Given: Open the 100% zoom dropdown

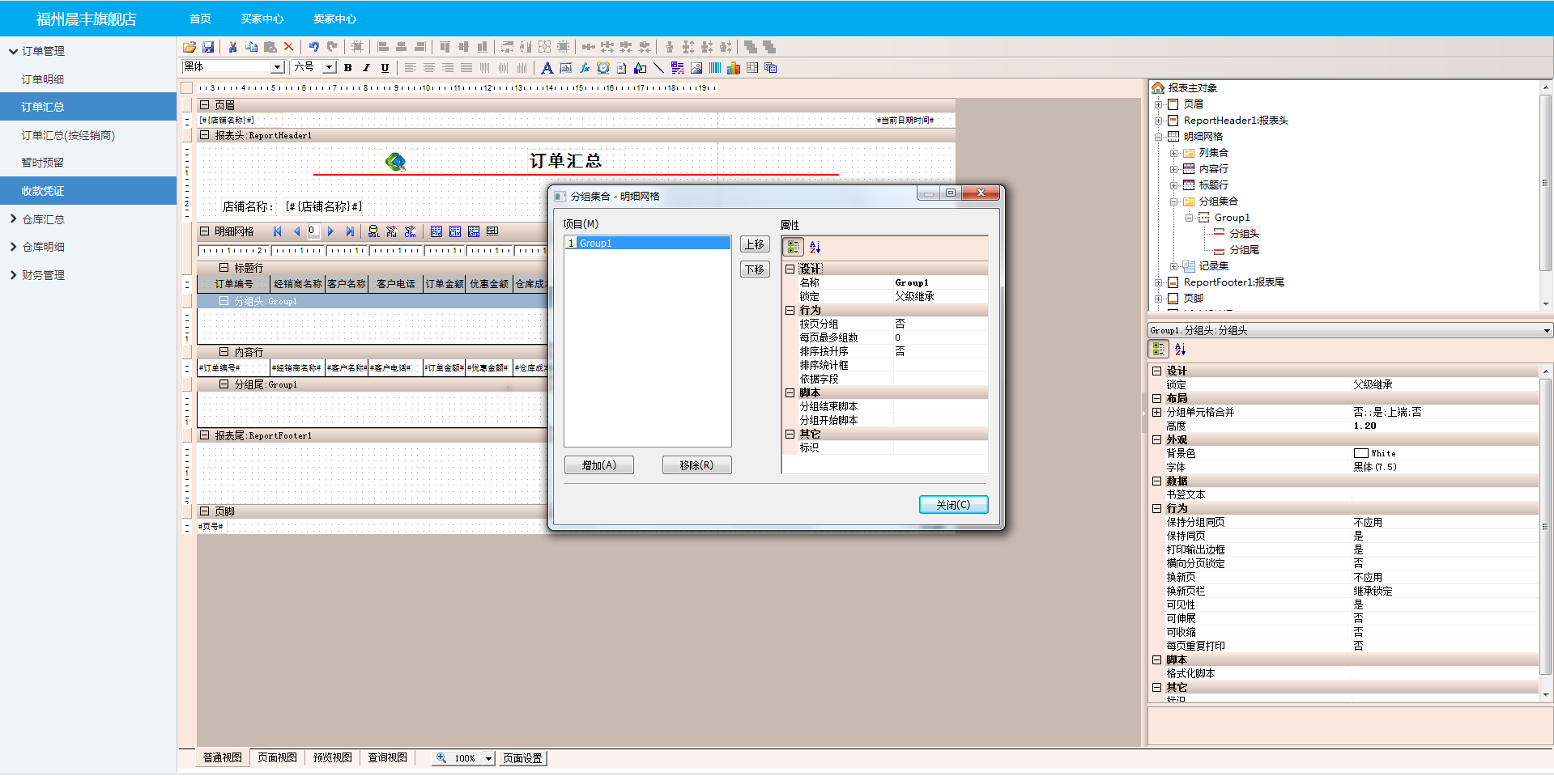Looking at the screenshot, I should 488,758.
